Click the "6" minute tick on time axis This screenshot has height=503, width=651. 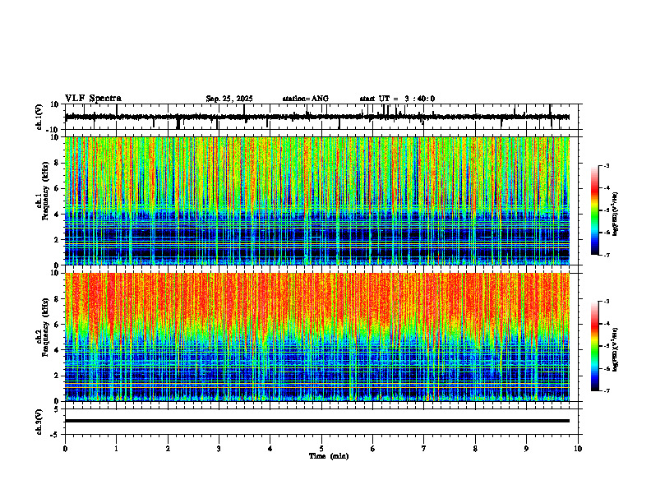point(373,449)
